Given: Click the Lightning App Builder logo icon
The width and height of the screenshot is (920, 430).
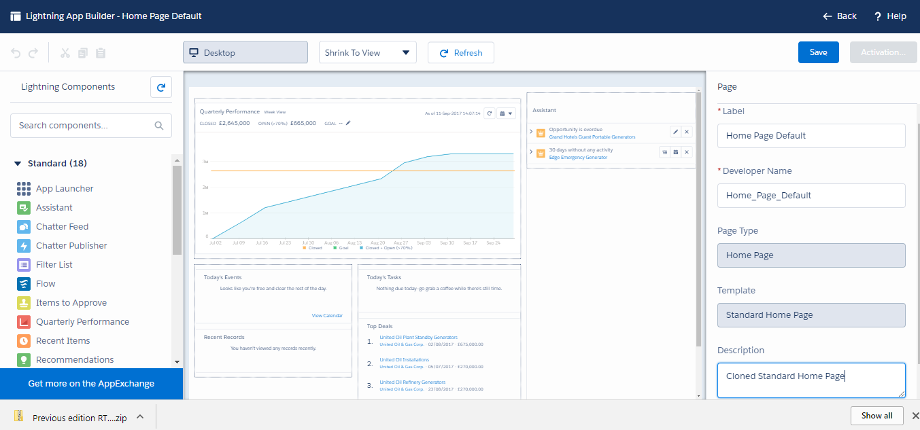Looking at the screenshot, I should [16, 16].
